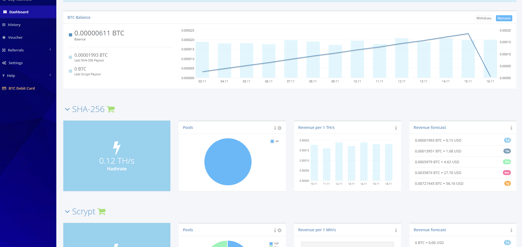The image size is (522, 247).
Task: Click the Help question mark icon
Action: point(3,76)
